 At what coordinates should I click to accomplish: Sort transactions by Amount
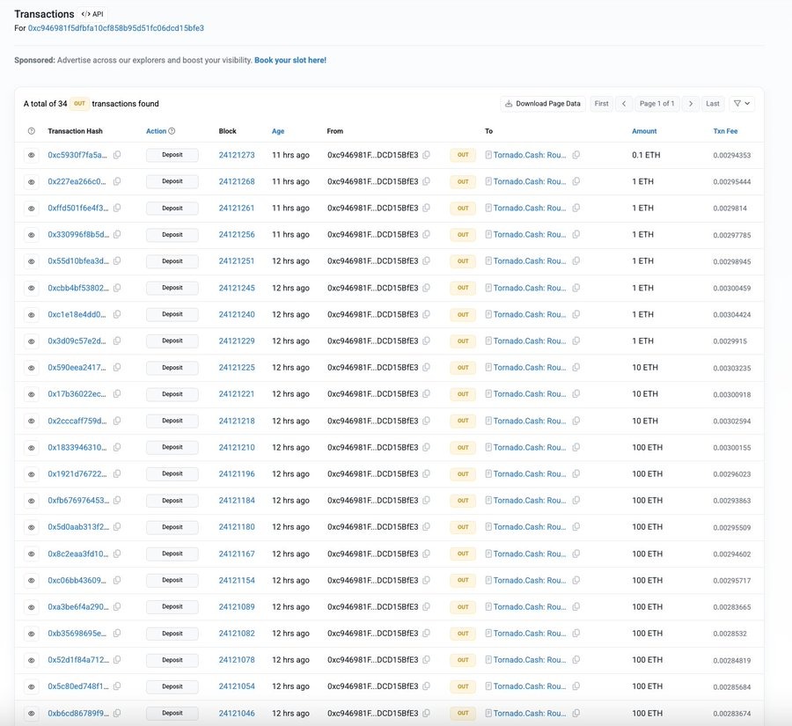coord(644,130)
